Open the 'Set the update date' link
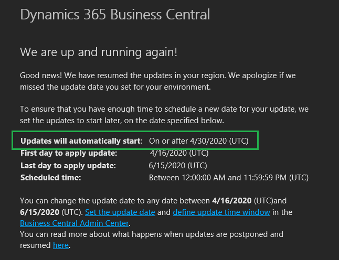 coord(120,212)
